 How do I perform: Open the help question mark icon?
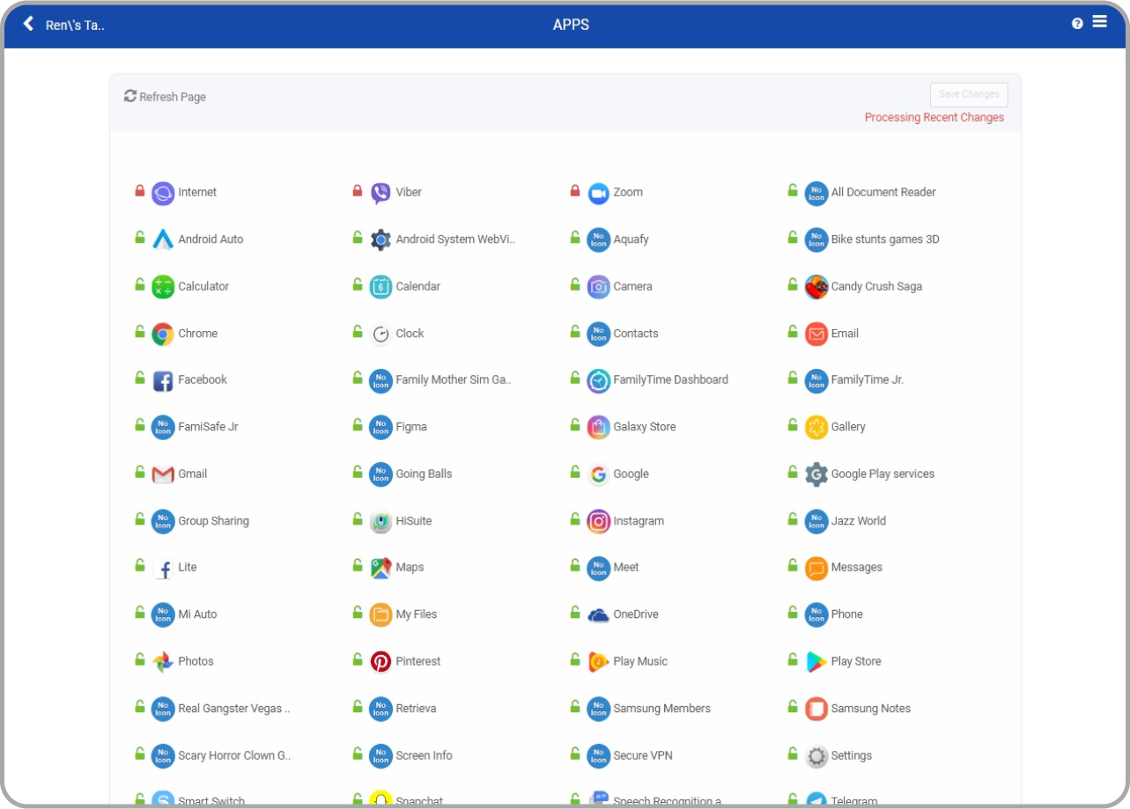coord(1077,24)
